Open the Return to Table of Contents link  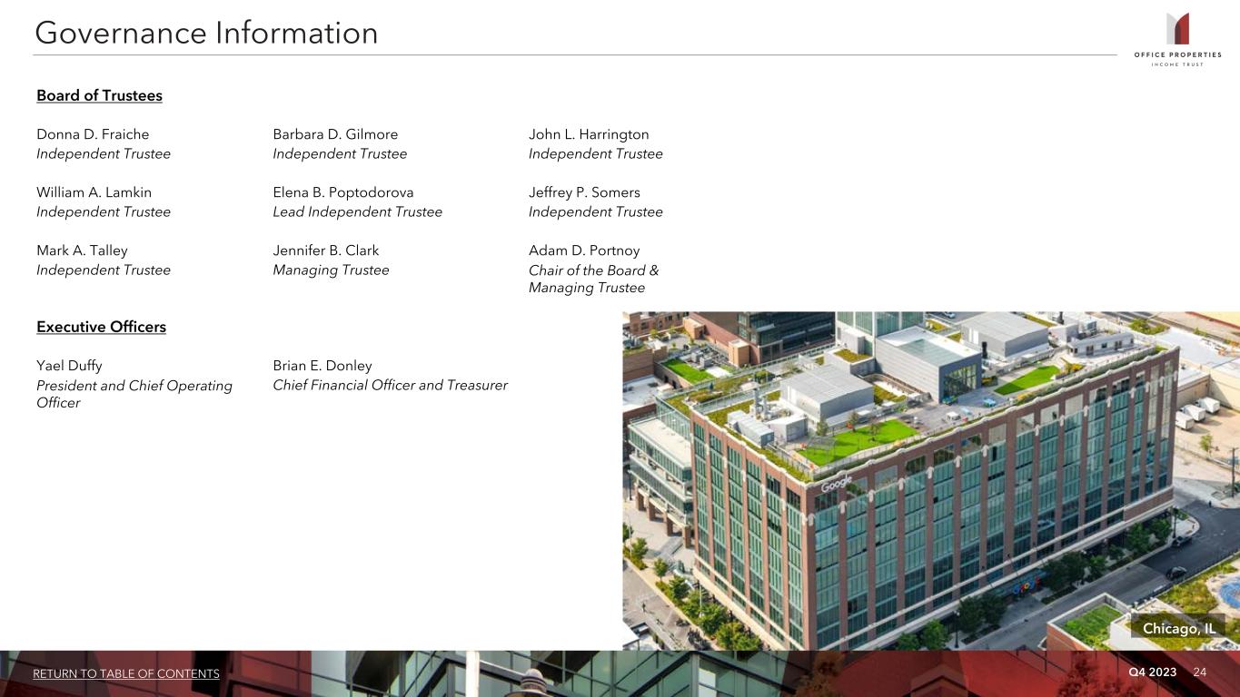click(126, 673)
